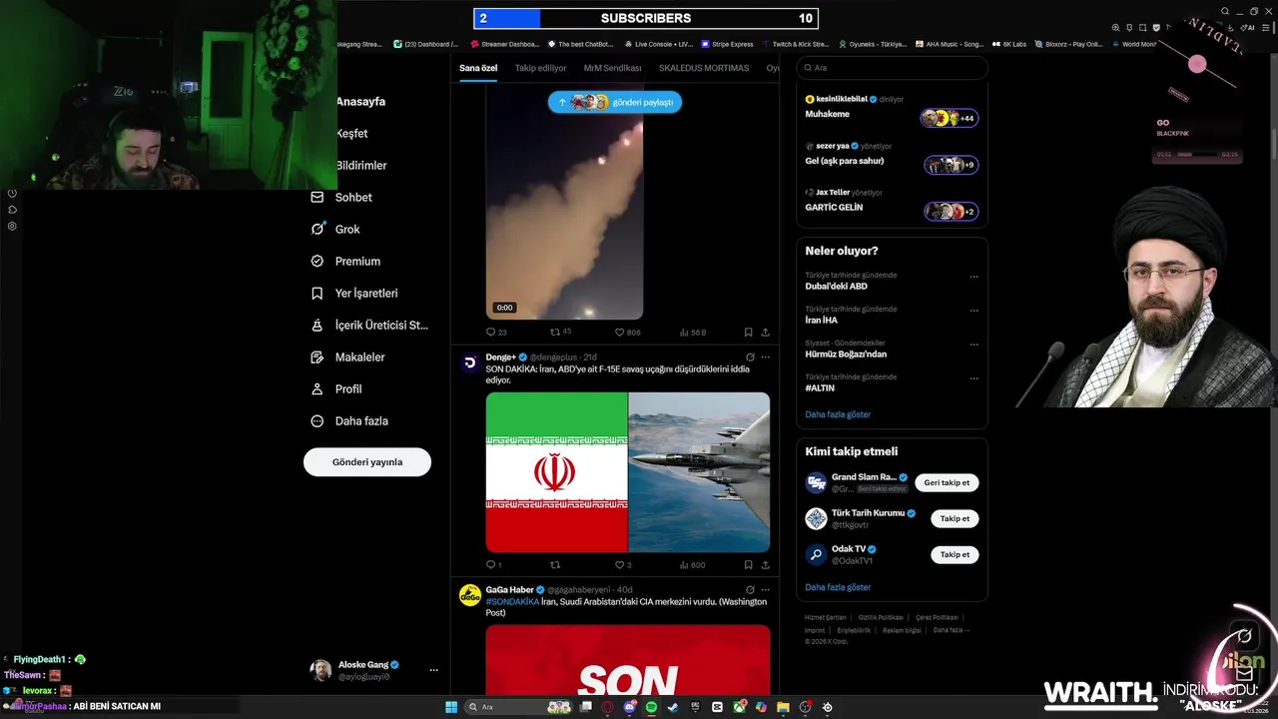
Task: Open #SONDAKİKA hashtag link
Action: click(512, 602)
